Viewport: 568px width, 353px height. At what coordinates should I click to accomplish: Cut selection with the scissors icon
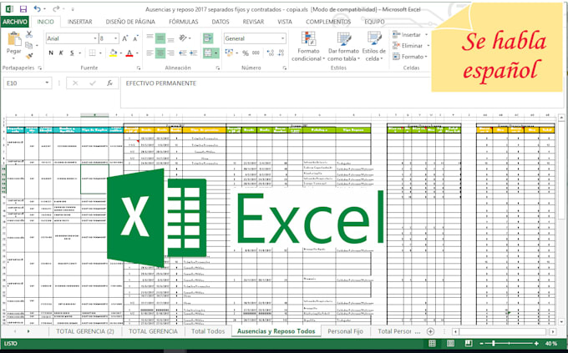click(x=29, y=34)
